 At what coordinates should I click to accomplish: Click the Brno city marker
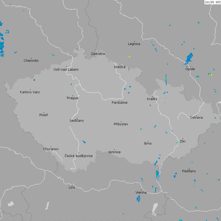click(148, 141)
